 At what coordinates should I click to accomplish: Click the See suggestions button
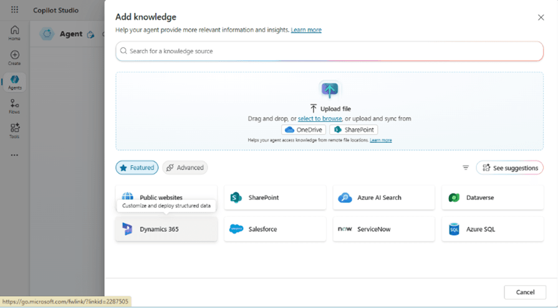pos(509,168)
